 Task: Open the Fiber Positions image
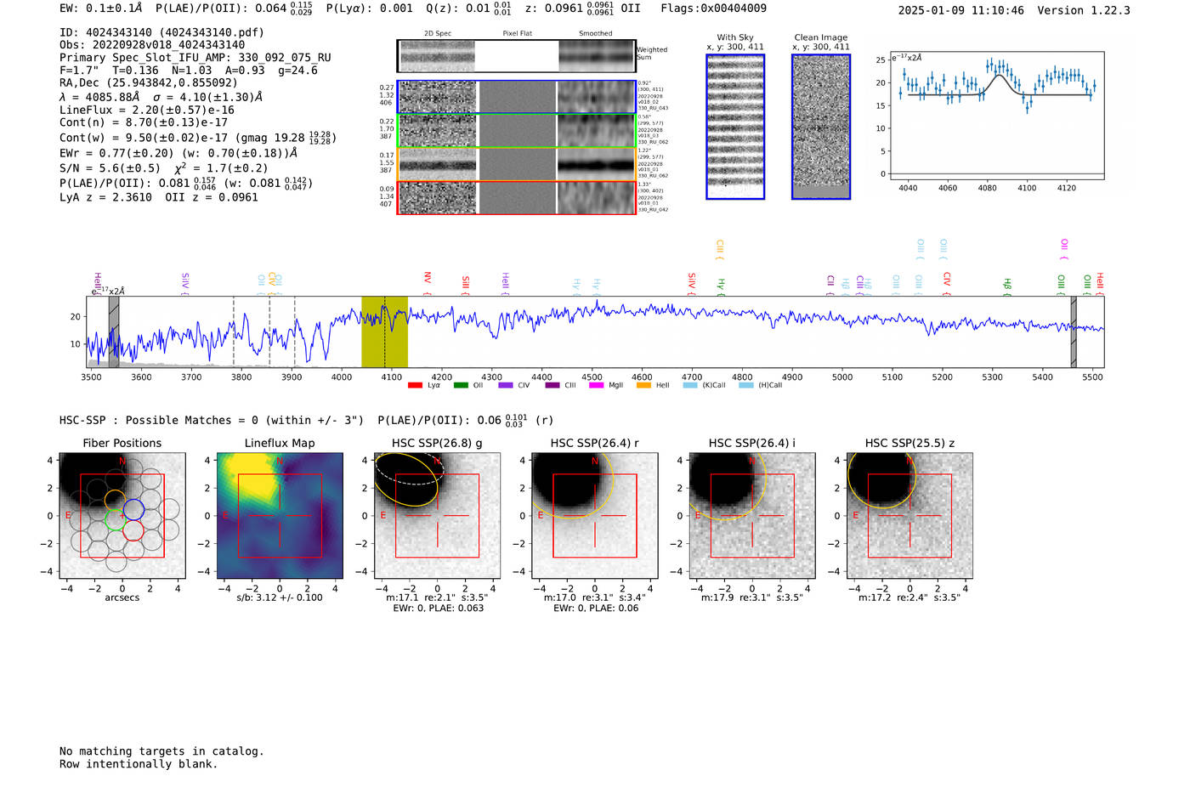[122, 515]
